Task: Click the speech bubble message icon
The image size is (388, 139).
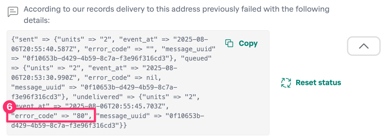Action: (x=13, y=12)
